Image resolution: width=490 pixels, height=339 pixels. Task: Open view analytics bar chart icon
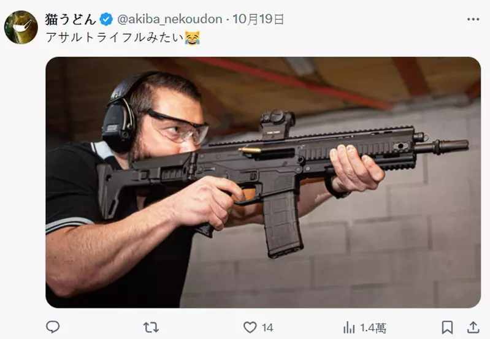pyautogui.click(x=349, y=328)
